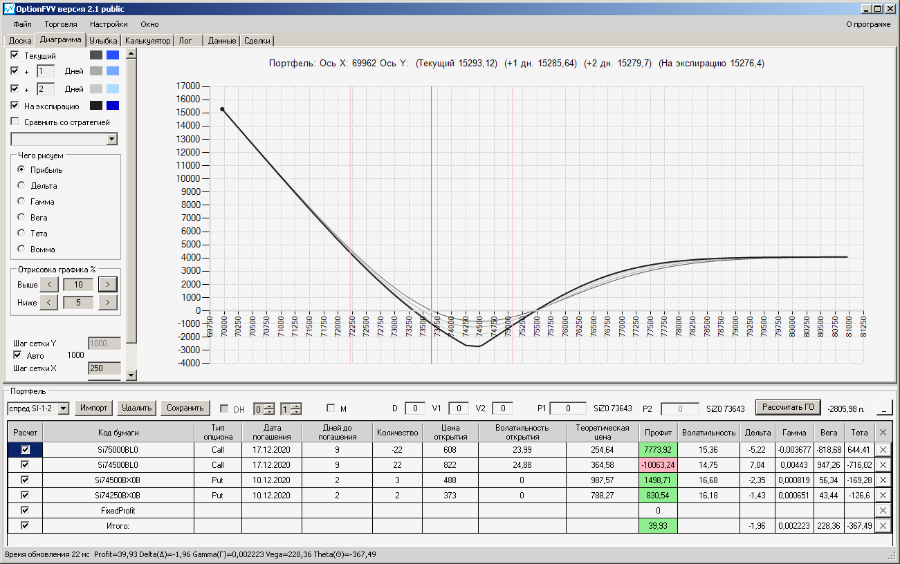Uncheck Расчет for the FixedProfit row
The width and height of the screenshot is (900, 564).
(26, 510)
